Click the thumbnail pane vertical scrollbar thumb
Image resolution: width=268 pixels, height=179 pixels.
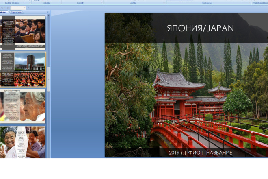click(x=48, y=79)
